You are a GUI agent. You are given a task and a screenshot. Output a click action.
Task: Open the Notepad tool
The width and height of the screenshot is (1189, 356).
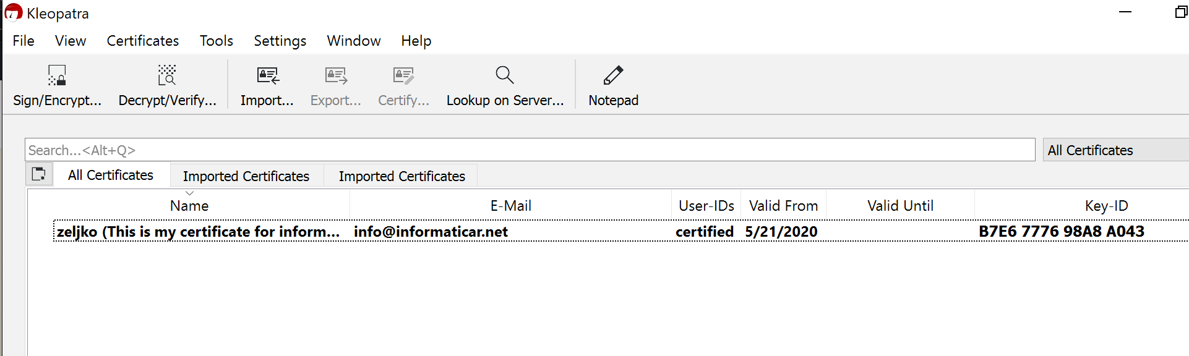pos(613,85)
